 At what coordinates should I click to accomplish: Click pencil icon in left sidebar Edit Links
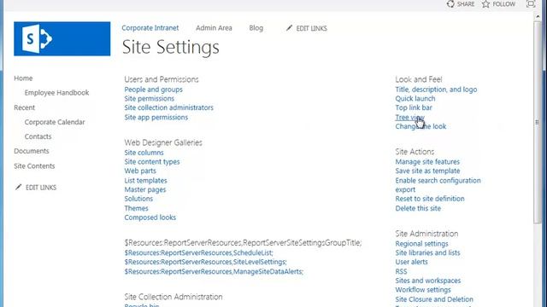pyautogui.click(x=19, y=188)
